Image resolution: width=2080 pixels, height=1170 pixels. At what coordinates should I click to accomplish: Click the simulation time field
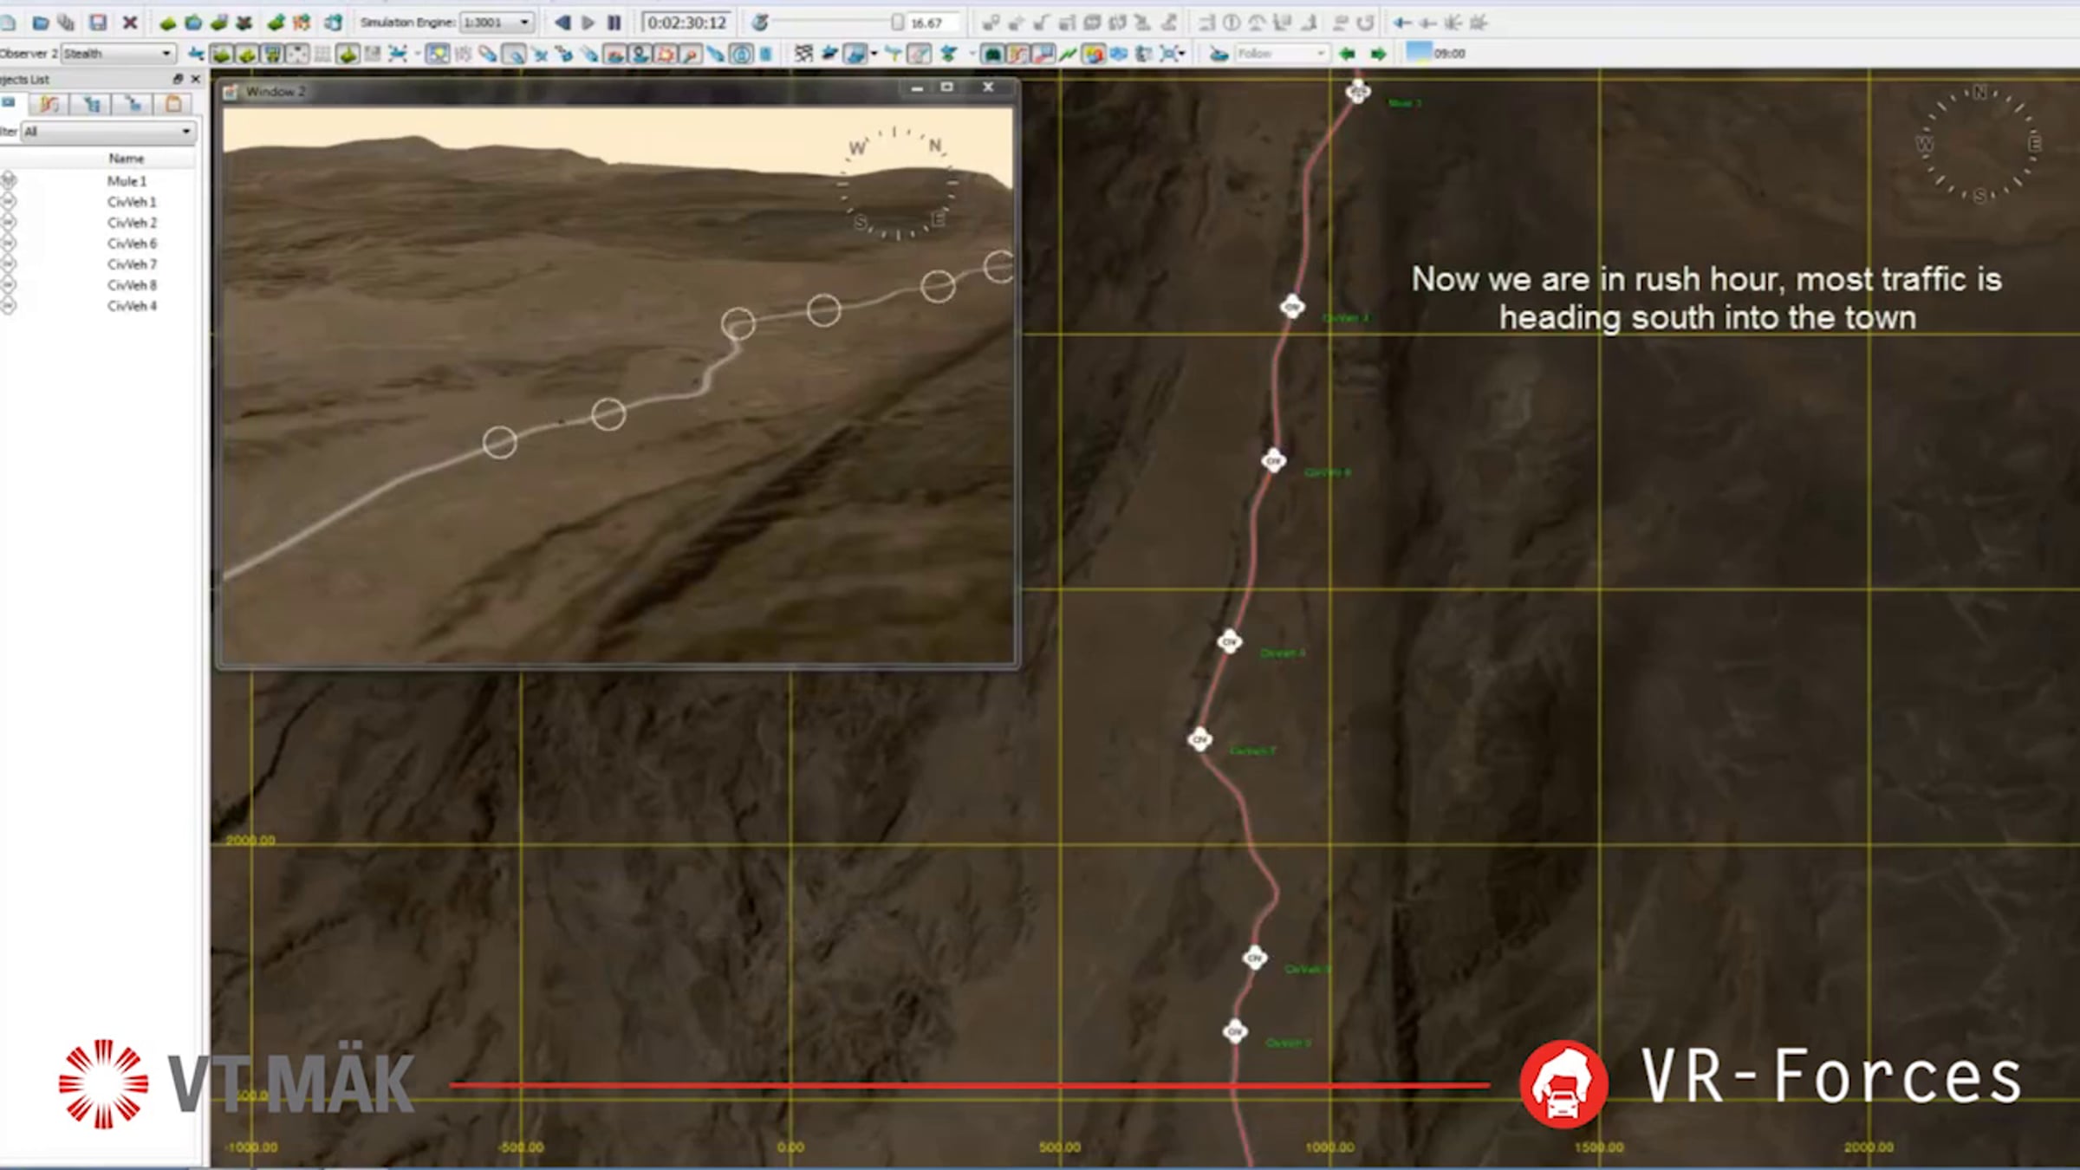click(x=686, y=23)
